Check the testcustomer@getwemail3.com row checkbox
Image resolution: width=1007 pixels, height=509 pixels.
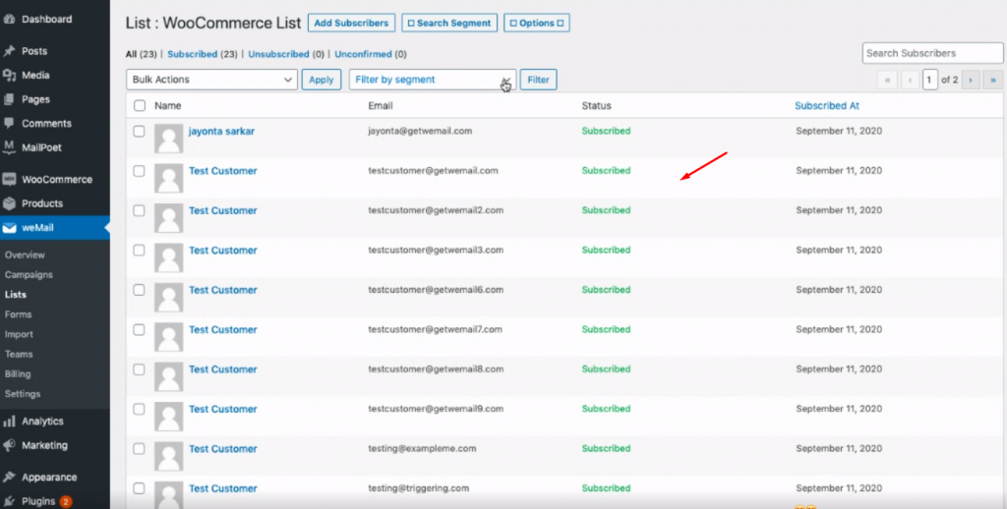(x=139, y=251)
